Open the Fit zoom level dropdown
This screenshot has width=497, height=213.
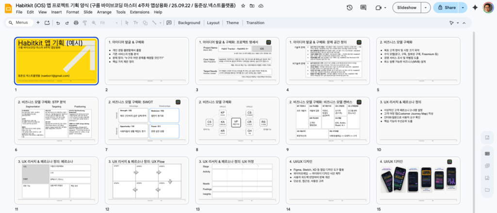(108, 23)
